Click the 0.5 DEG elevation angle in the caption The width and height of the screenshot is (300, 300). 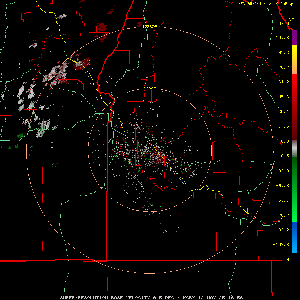click(163, 298)
